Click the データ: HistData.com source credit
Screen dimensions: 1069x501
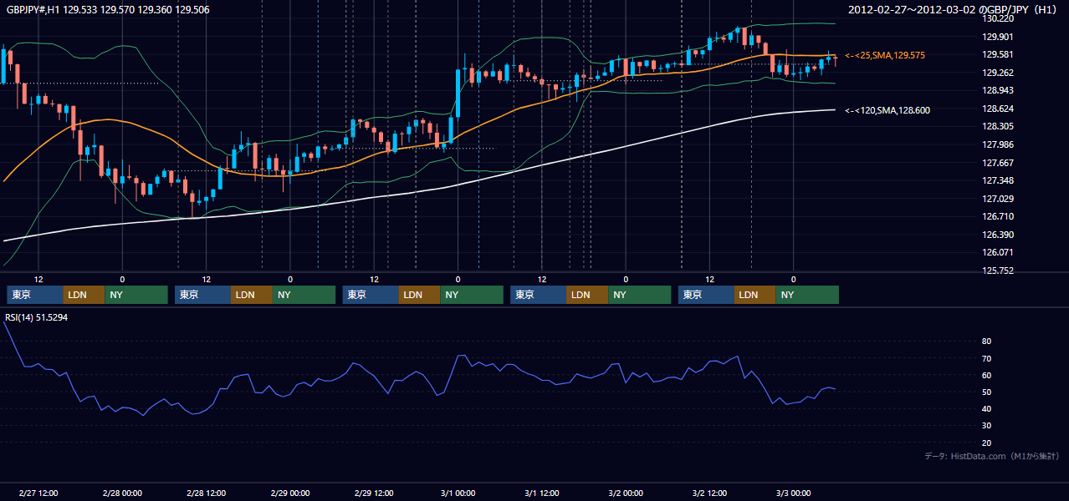tap(991, 456)
